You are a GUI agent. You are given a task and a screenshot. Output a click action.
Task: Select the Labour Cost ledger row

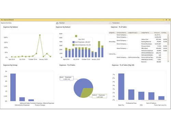click(x=154, y=39)
